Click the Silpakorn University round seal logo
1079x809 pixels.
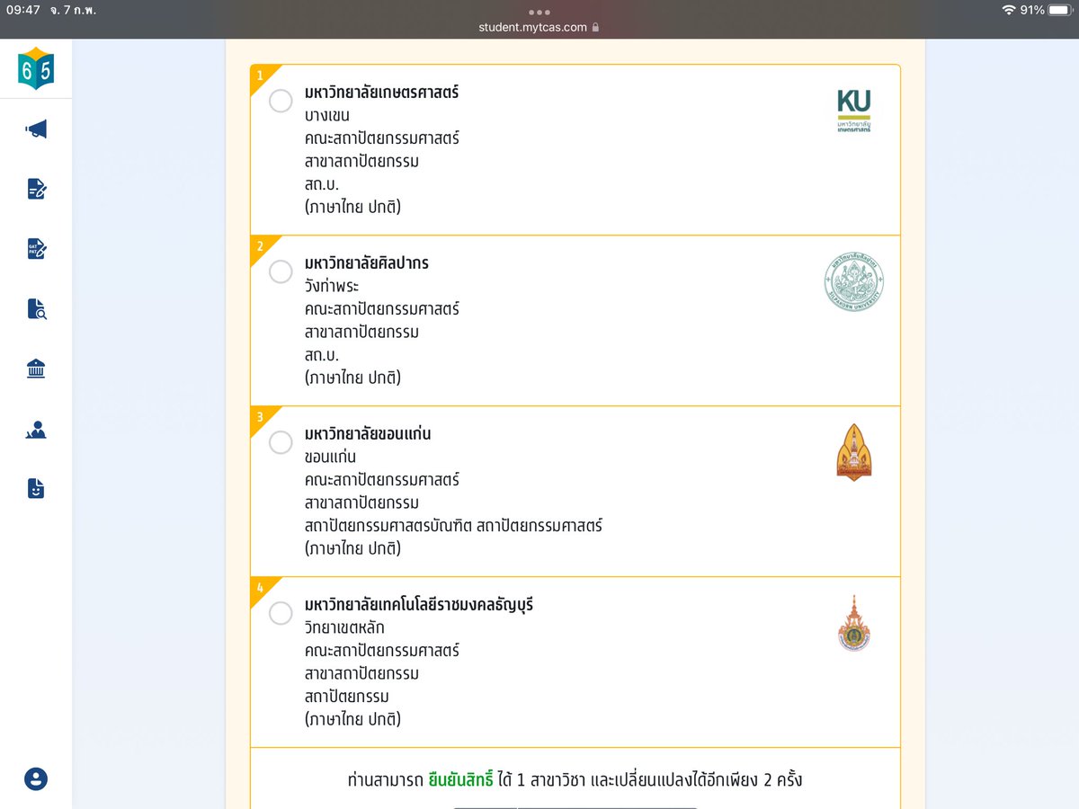pos(853,281)
